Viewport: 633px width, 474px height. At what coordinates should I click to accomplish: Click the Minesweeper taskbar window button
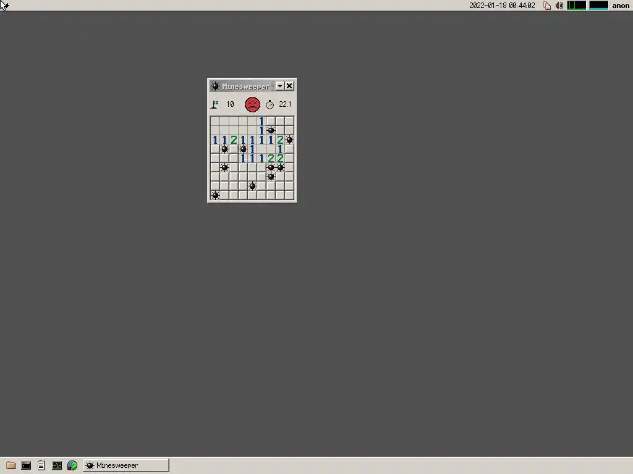(x=126, y=465)
